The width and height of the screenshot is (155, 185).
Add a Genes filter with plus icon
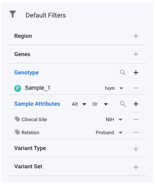tap(136, 54)
